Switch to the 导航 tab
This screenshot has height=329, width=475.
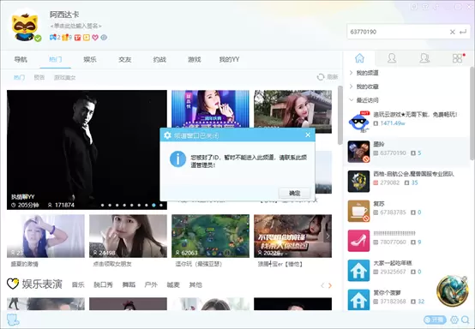21,60
